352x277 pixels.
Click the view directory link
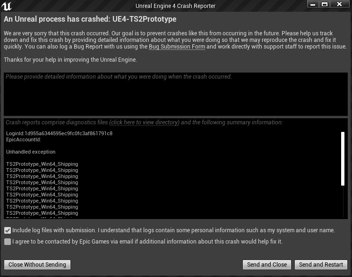point(144,122)
